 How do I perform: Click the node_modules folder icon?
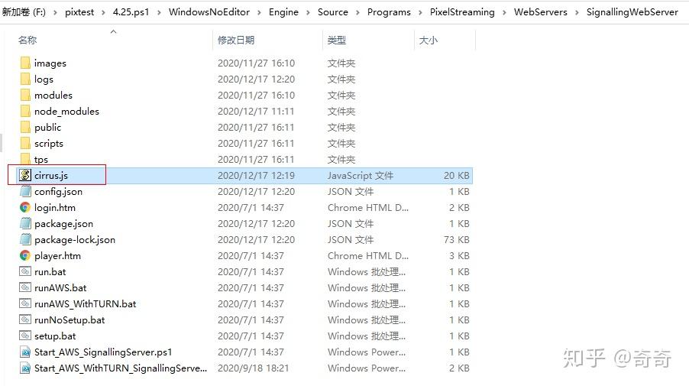click(25, 112)
